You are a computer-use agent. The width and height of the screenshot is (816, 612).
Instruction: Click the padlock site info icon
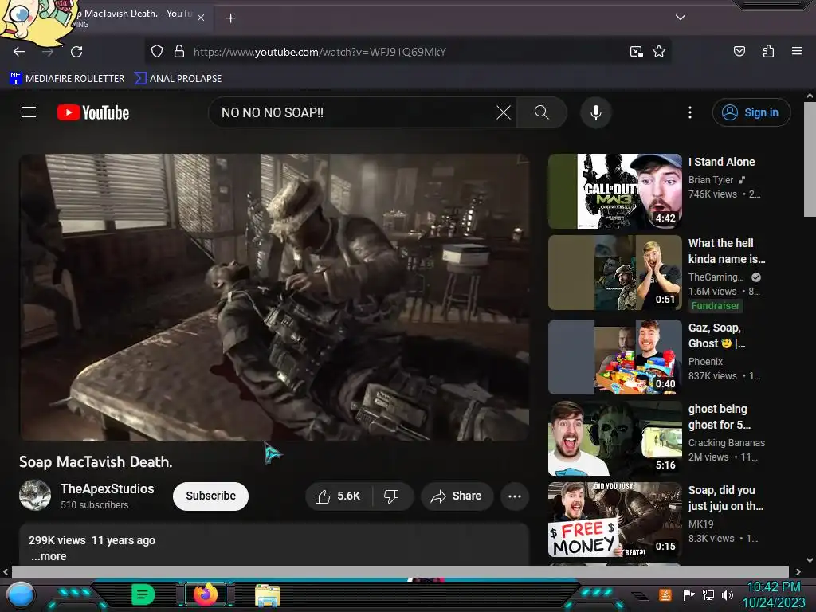pyautogui.click(x=179, y=52)
